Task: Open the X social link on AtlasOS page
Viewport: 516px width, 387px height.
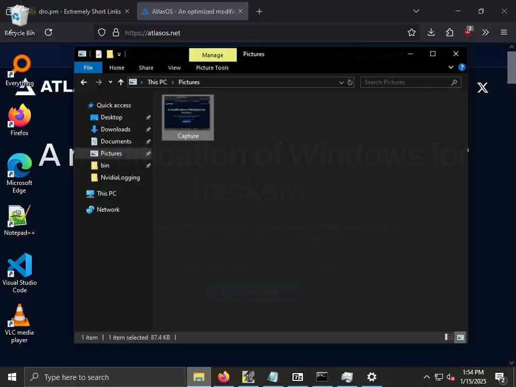Action: click(483, 88)
